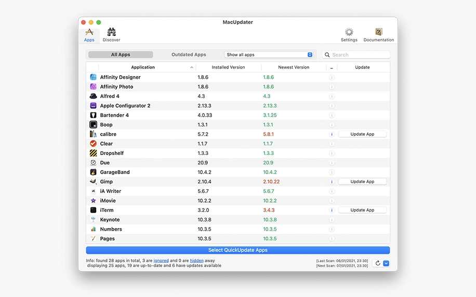Click the Alfred 4 hat icon
Image resolution: width=476 pixels, height=297 pixels.
click(93, 96)
